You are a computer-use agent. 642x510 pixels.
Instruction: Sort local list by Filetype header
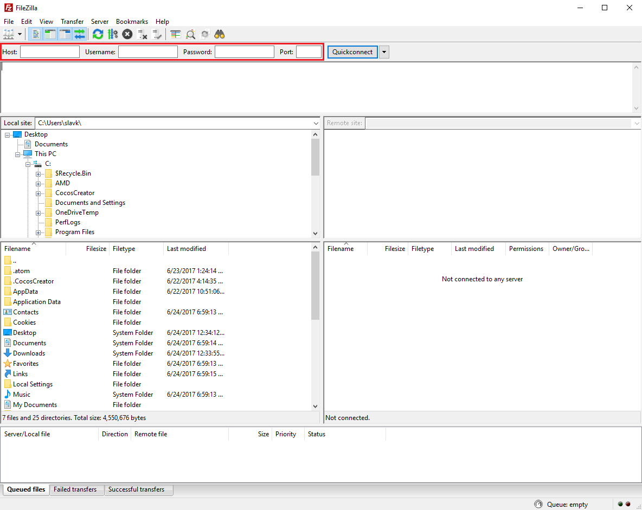136,249
